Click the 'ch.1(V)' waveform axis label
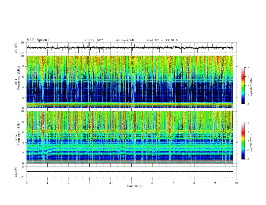Image resolution: width=266 pixels, height=205 pixels. click(x=16, y=48)
